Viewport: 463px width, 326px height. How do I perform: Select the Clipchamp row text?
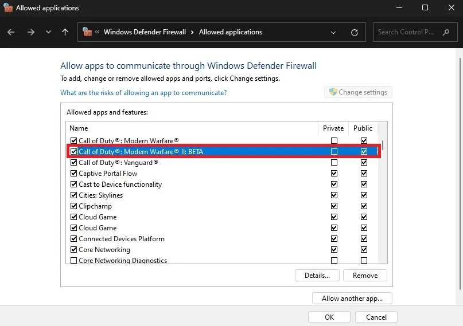[x=95, y=206]
